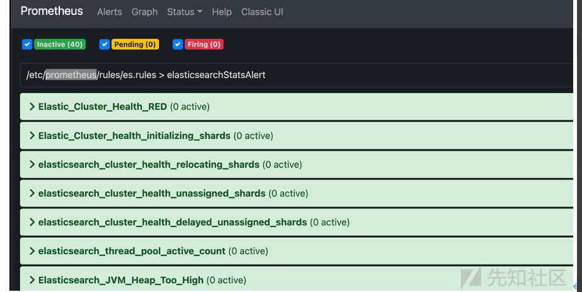
Task: Open the Alerts page in navbar
Action: 109,12
